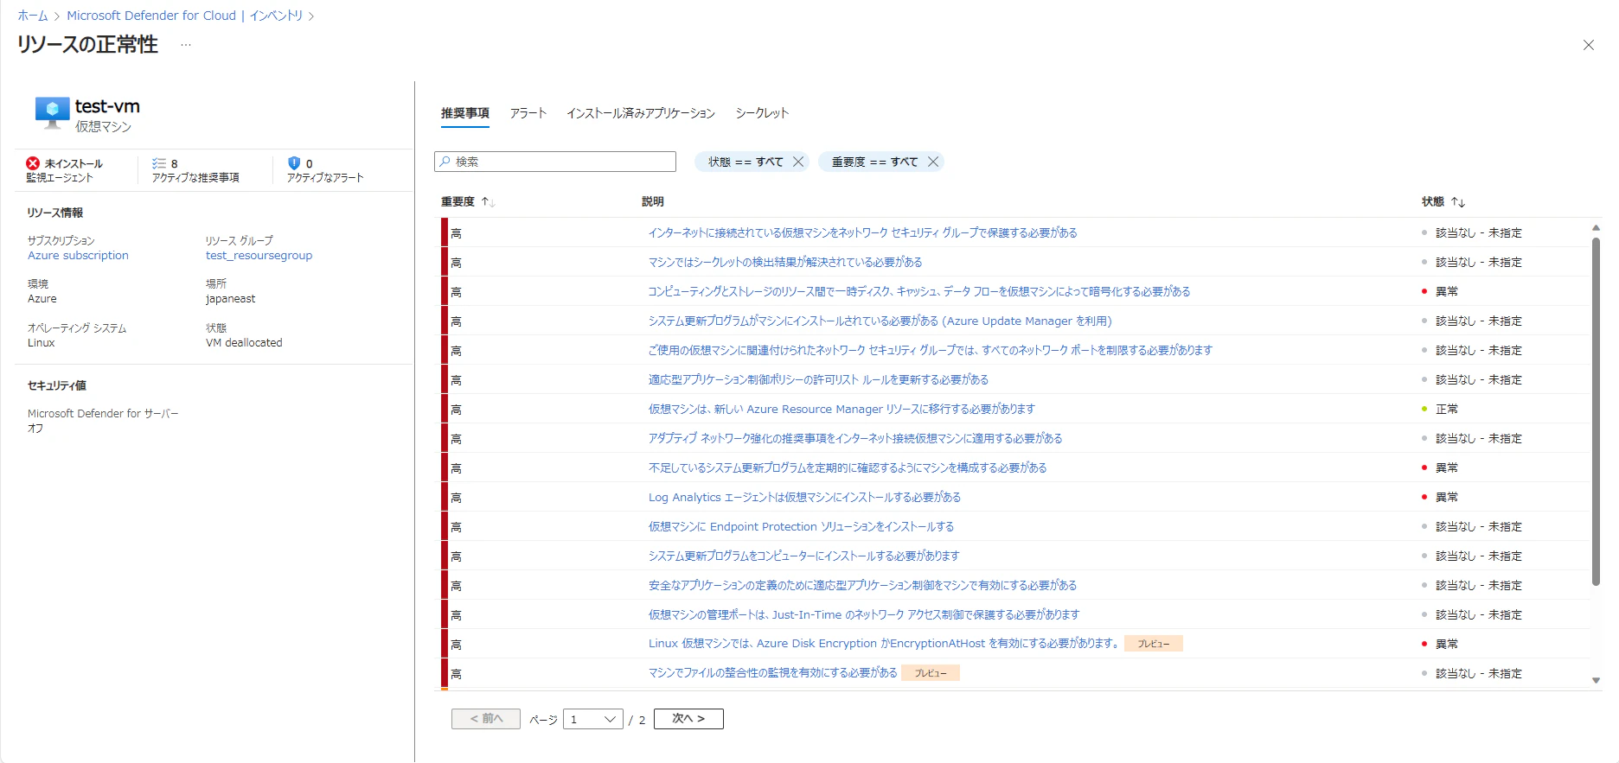The height and width of the screenshot is (763, 1619).
Task: Click the test-vm virtual machine icon
Action: point(52,112)
